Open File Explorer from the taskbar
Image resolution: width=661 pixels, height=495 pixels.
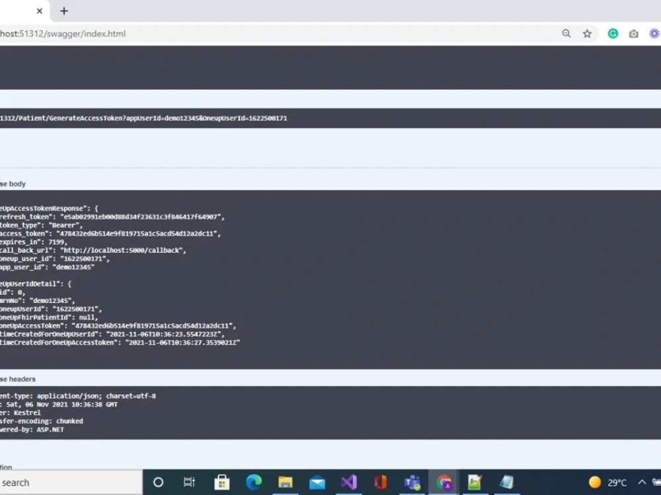click(x=285, y=482)
